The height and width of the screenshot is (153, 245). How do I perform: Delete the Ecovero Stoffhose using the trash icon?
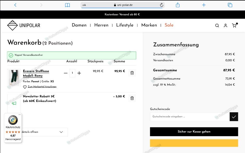pyautogui.click(x=132, y=73)
